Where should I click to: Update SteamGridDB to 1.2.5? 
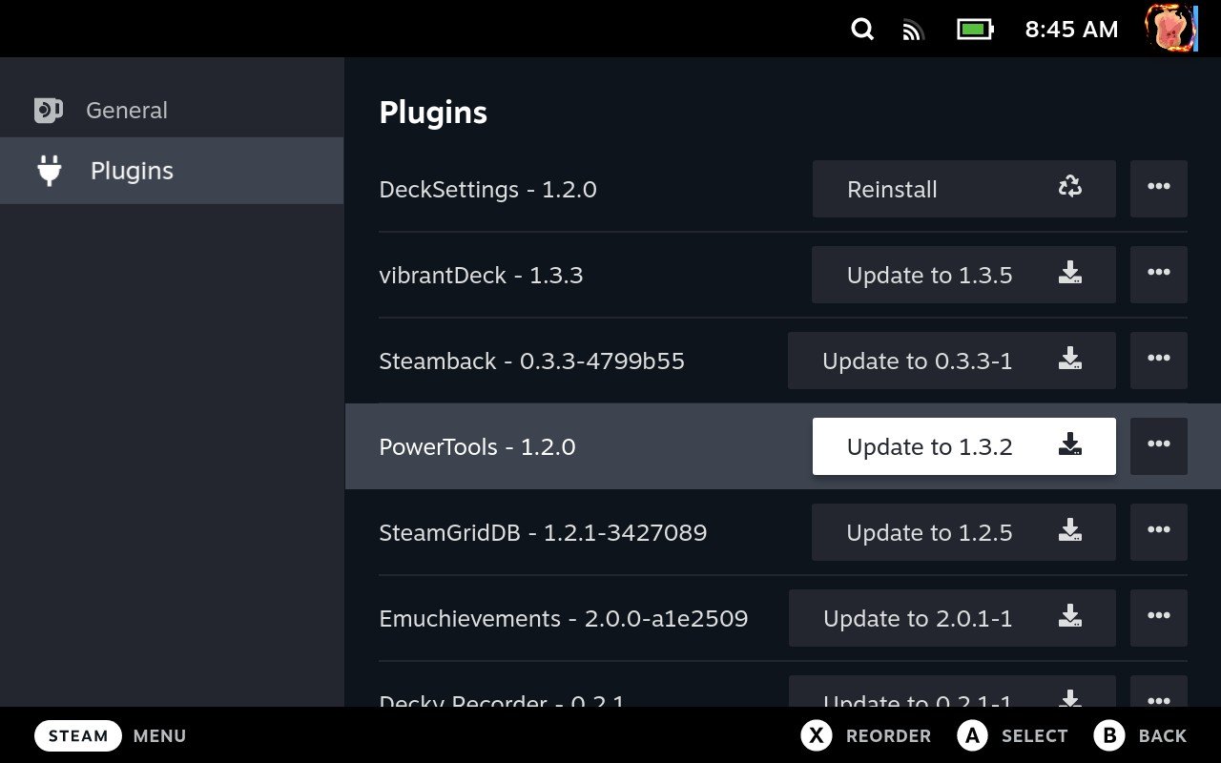(963, 532)
